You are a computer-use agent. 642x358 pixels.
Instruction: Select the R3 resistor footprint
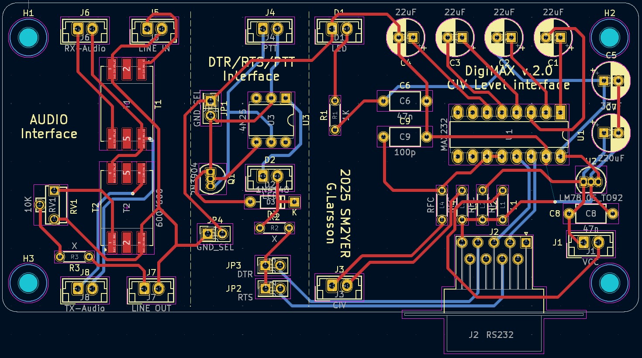click(x=74, y=257)
